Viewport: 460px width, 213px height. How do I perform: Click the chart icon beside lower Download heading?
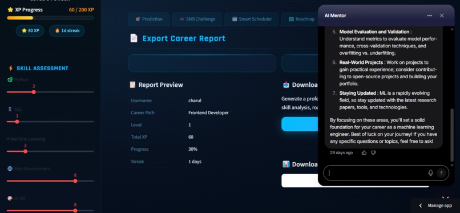[x=286, y=164]
